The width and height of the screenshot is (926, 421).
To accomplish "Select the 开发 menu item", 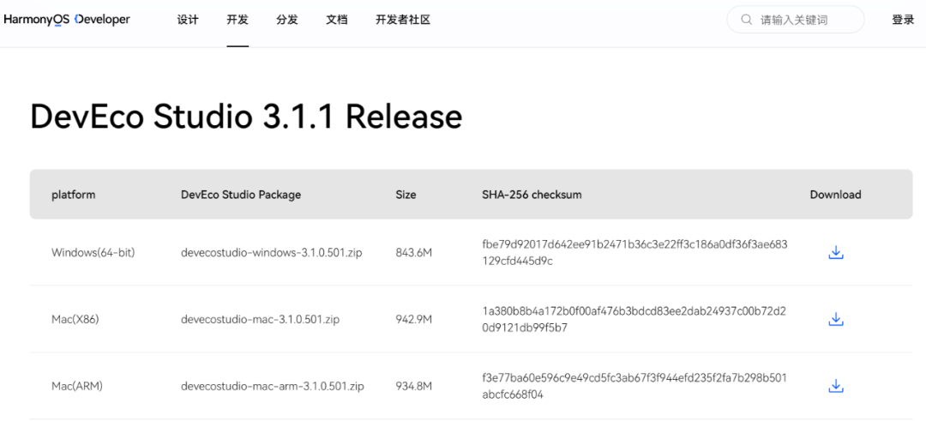I will tap(238, 20).
